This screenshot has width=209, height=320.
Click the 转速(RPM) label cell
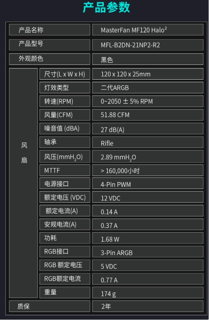tap(65, 101)
